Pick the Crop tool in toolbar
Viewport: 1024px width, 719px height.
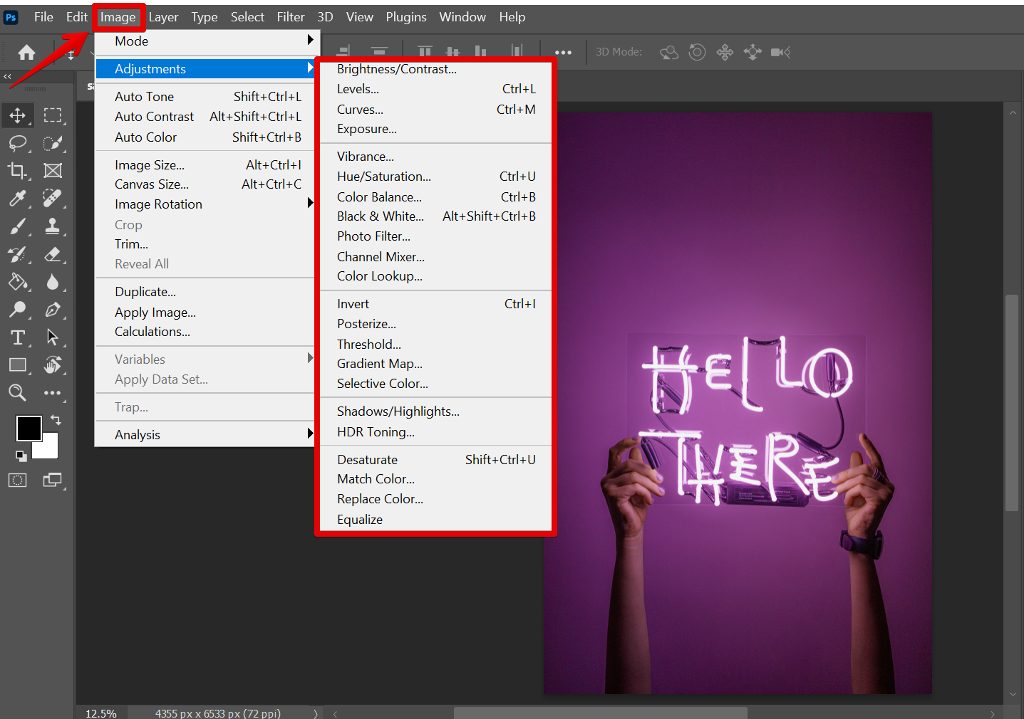coord(18,171)
